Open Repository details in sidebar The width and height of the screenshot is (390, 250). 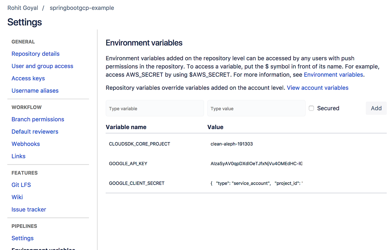[35, 54]
